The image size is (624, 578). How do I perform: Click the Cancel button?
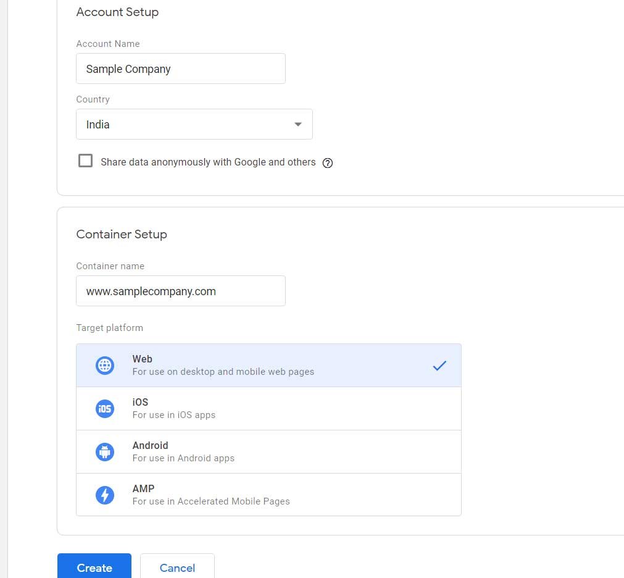pos(177,568)
